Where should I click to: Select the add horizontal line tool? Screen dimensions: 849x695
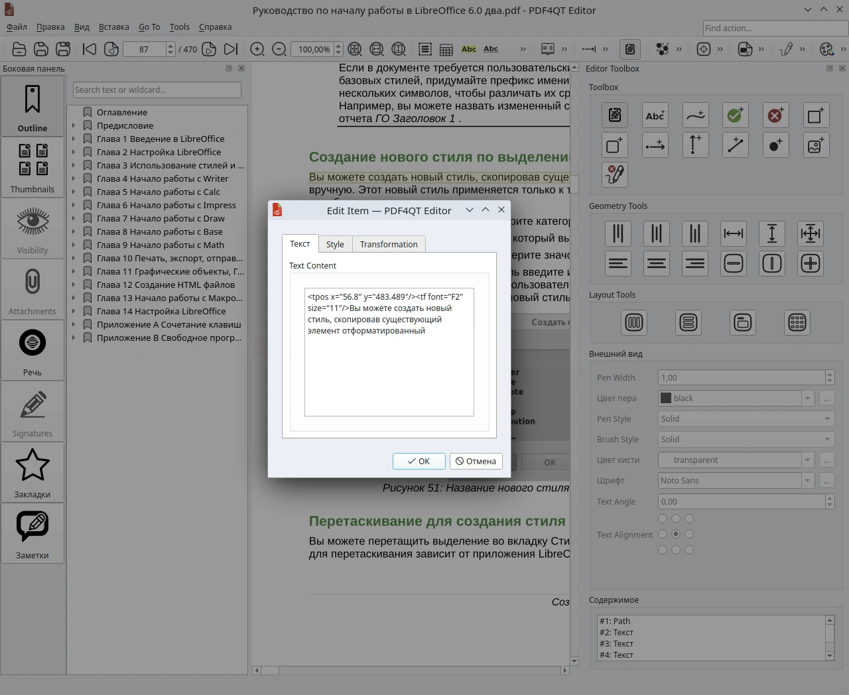655,145
